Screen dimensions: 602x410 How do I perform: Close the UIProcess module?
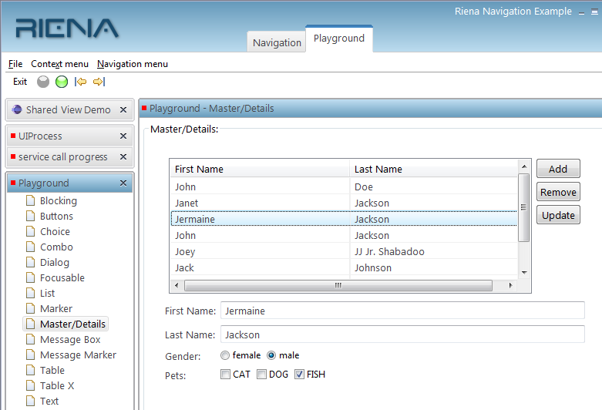point(123,136)
